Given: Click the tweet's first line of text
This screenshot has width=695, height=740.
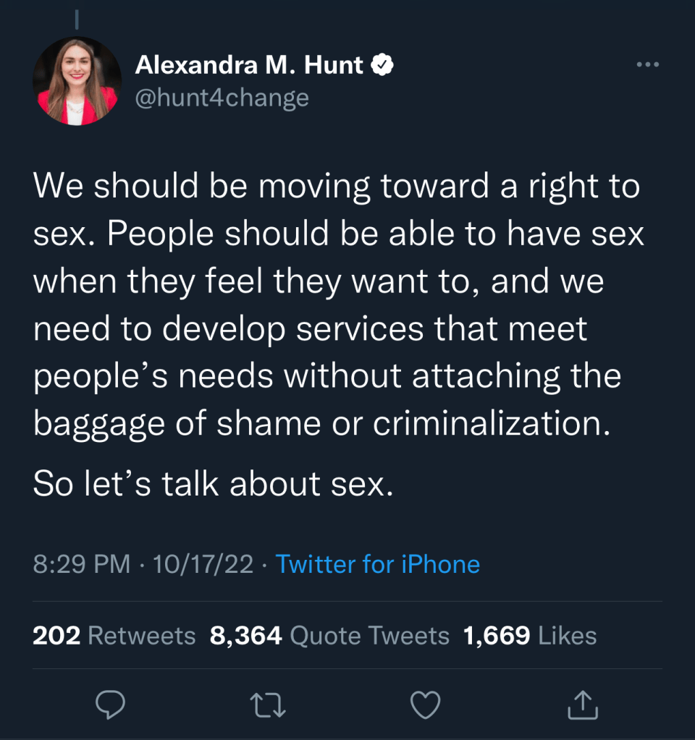Looking at the screenshot, I should [337, 187].
